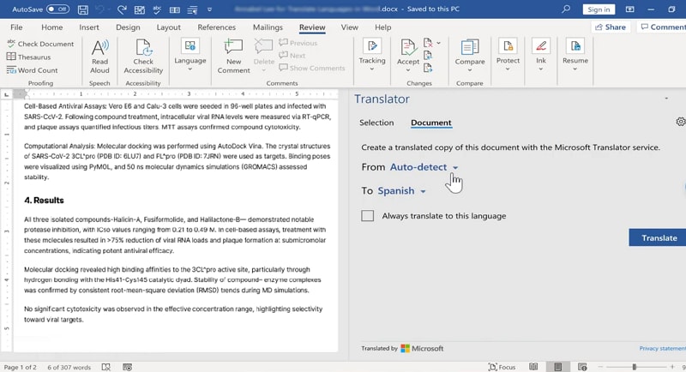686x372 pixels.
Task: Open Translator pane options arrow
Action: (x=666, y=99)
